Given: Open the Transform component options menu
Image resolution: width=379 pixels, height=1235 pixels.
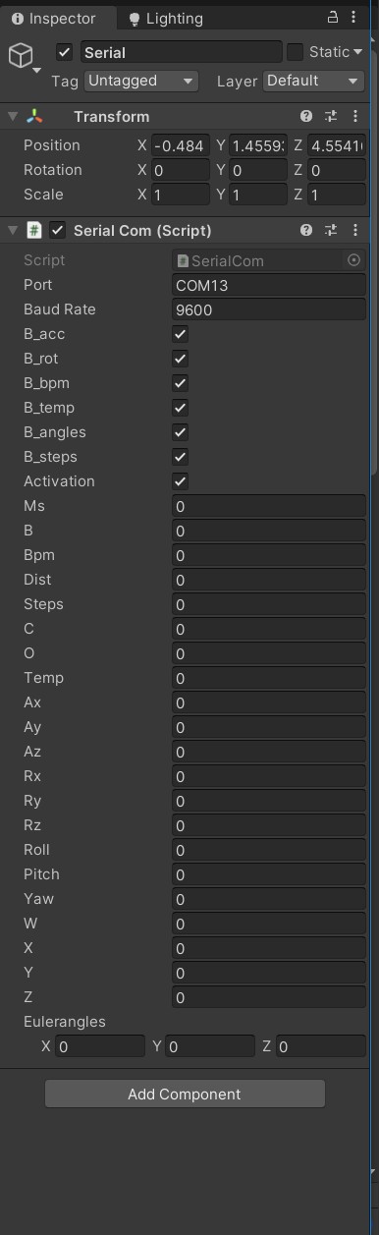Looking at the screenshot, I should [x=355, y=116].
